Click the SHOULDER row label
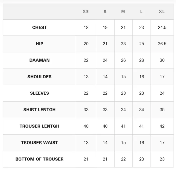Viewport: 176px width, 170px height. point(39,77)
